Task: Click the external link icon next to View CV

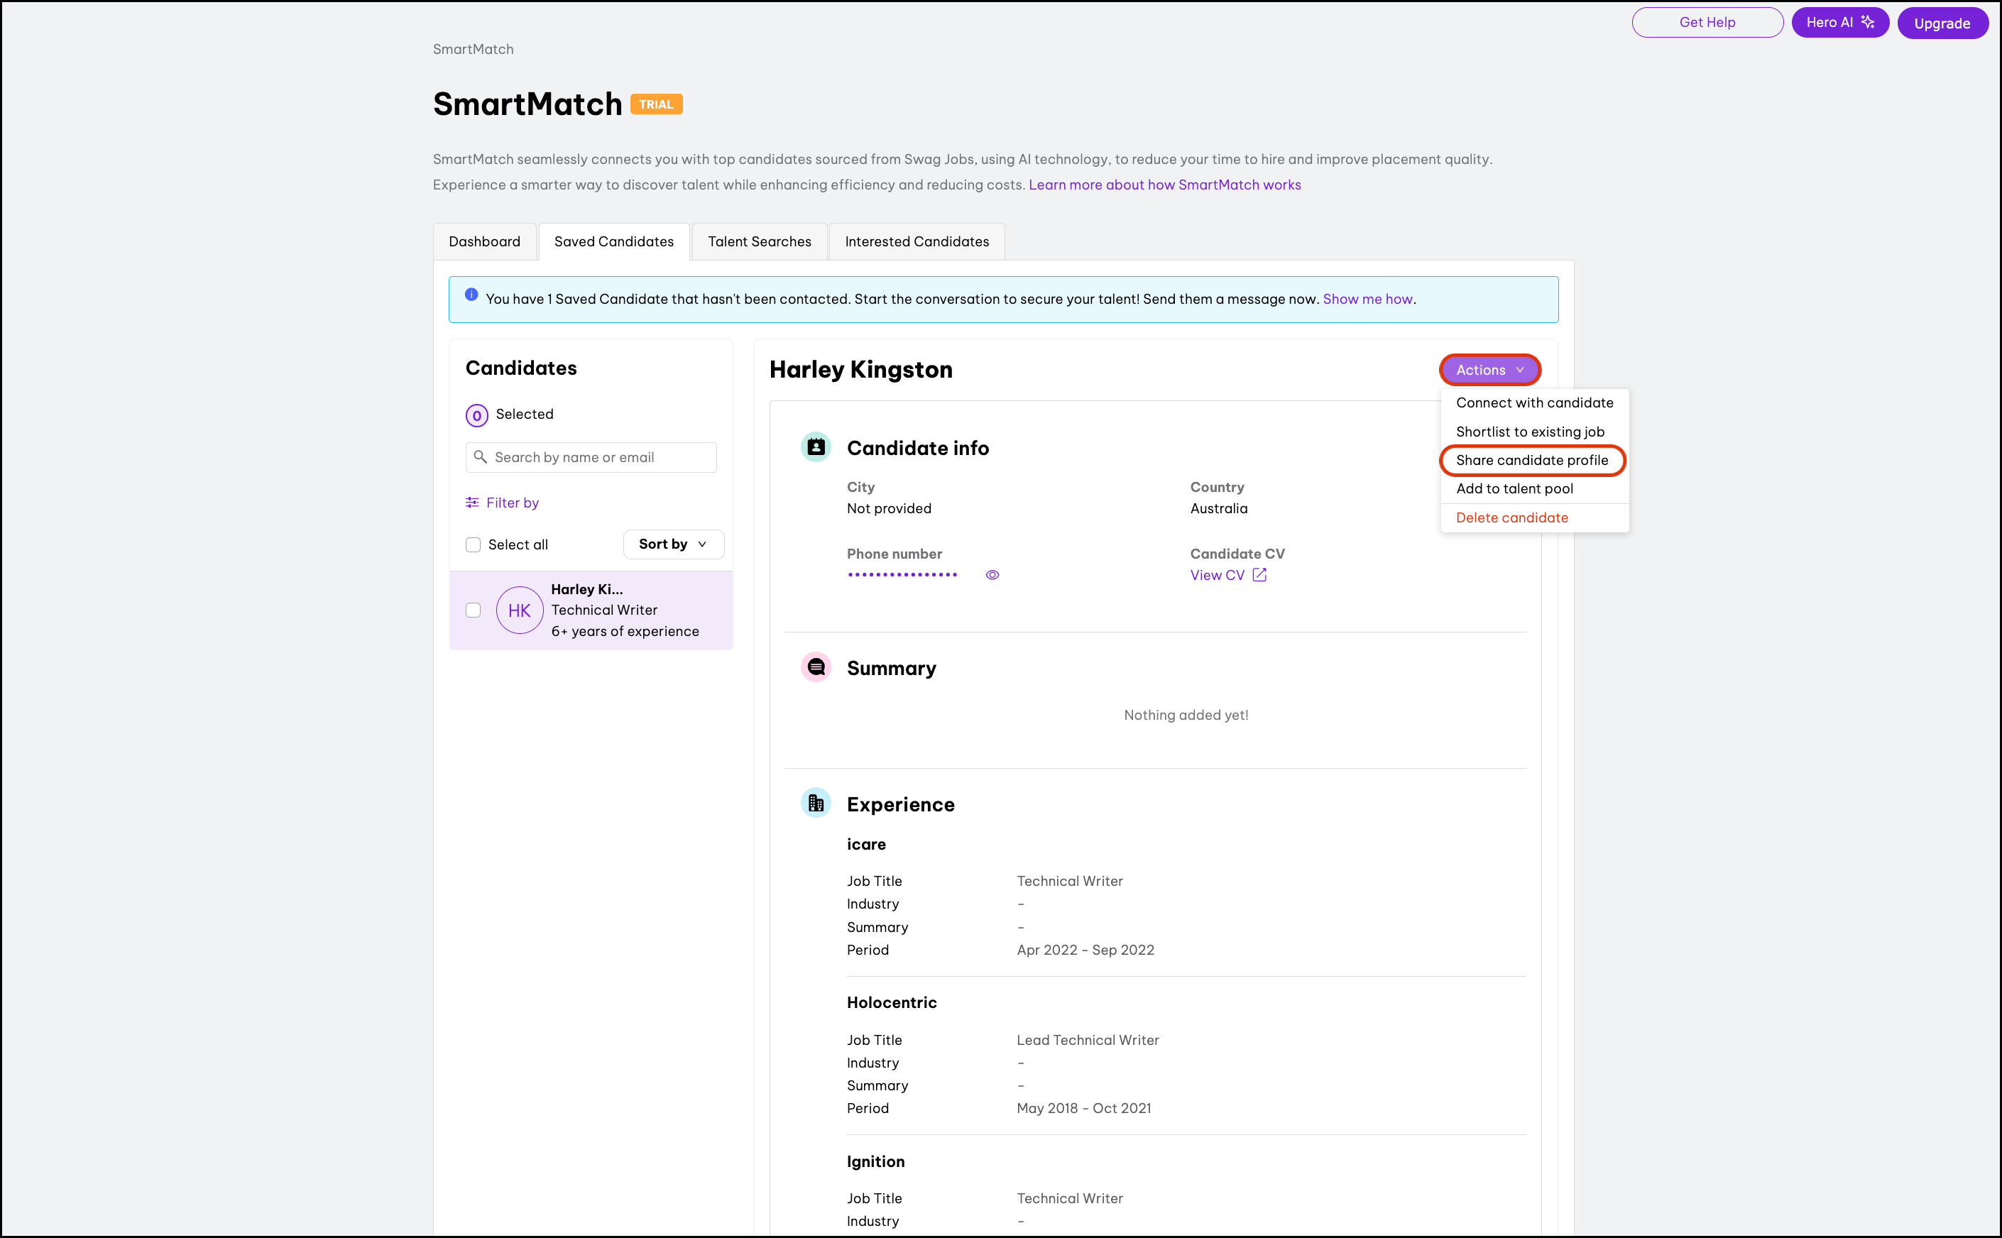Action: pyautogui.click(x=1259, y=575)
